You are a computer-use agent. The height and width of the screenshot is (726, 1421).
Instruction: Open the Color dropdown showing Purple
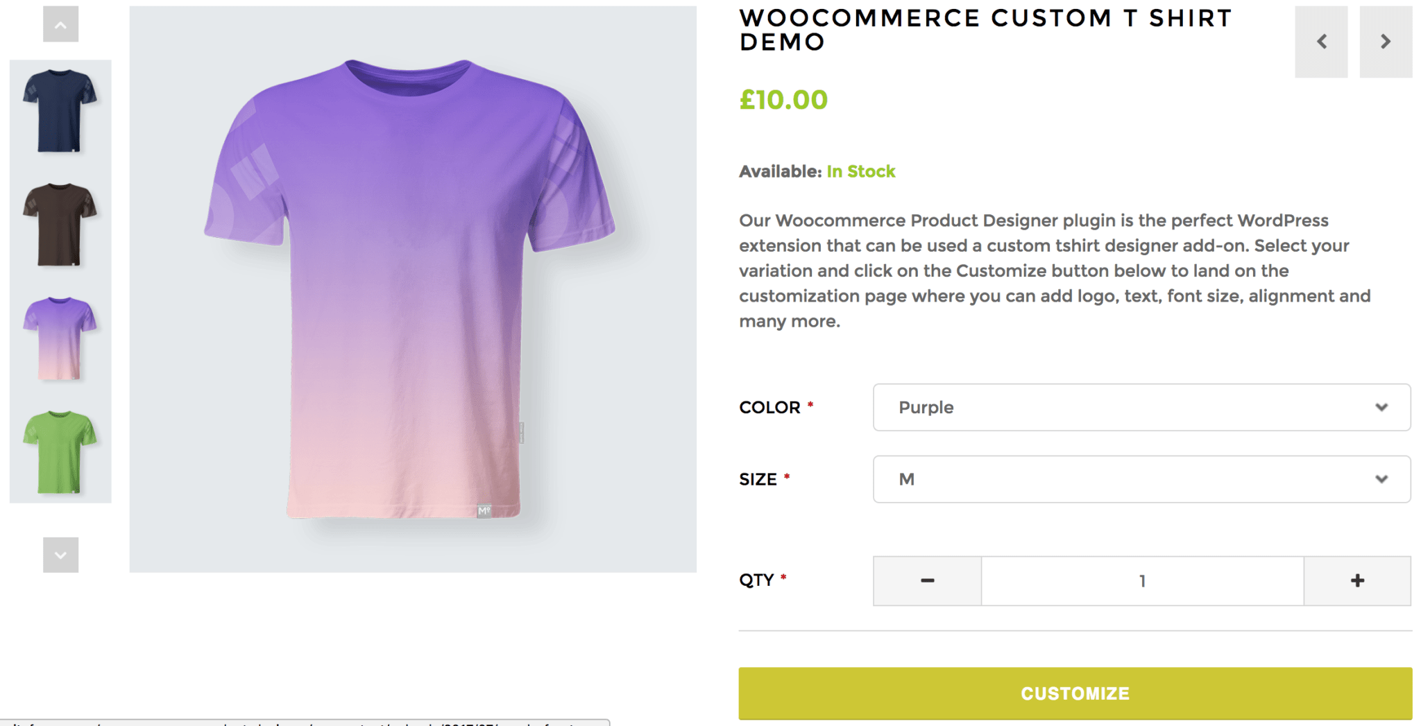(x=1141, y=407)
